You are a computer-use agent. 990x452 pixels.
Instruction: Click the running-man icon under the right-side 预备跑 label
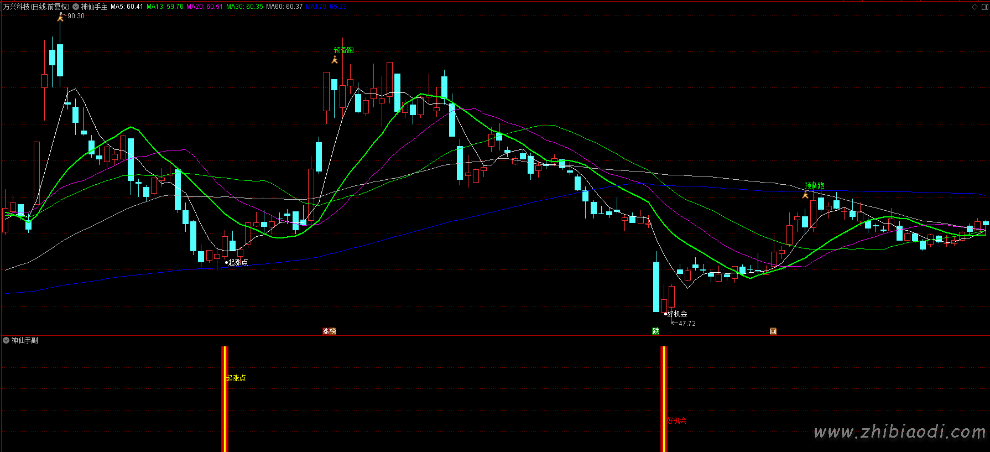[x=805, y=195]
